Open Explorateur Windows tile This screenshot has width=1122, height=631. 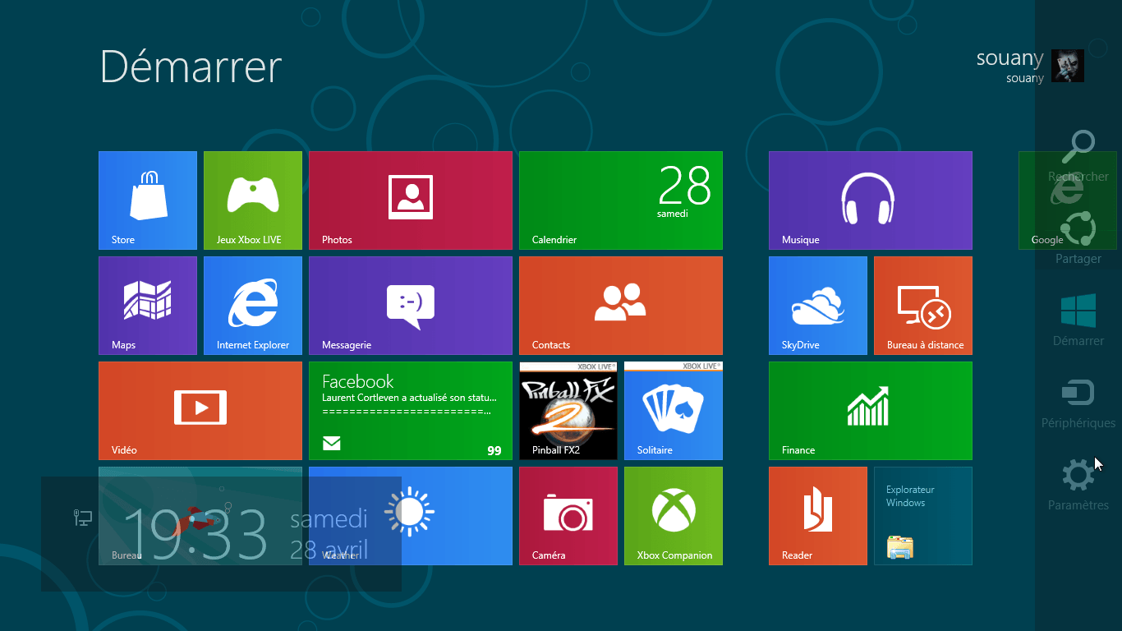(x=923, y=516)
